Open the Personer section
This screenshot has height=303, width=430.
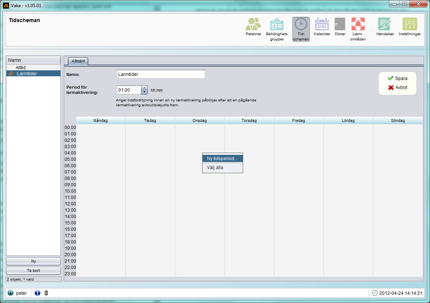click(253, 27)
